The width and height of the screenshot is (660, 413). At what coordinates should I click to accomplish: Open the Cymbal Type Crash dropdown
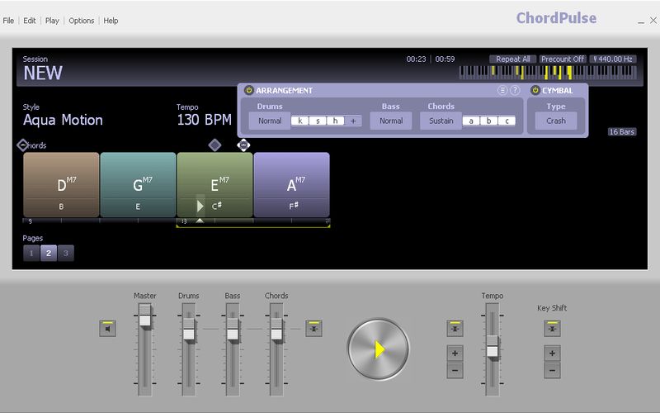click(556, 121)
